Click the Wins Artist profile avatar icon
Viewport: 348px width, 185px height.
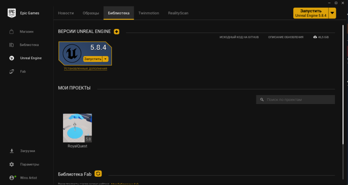click(12, 178)
